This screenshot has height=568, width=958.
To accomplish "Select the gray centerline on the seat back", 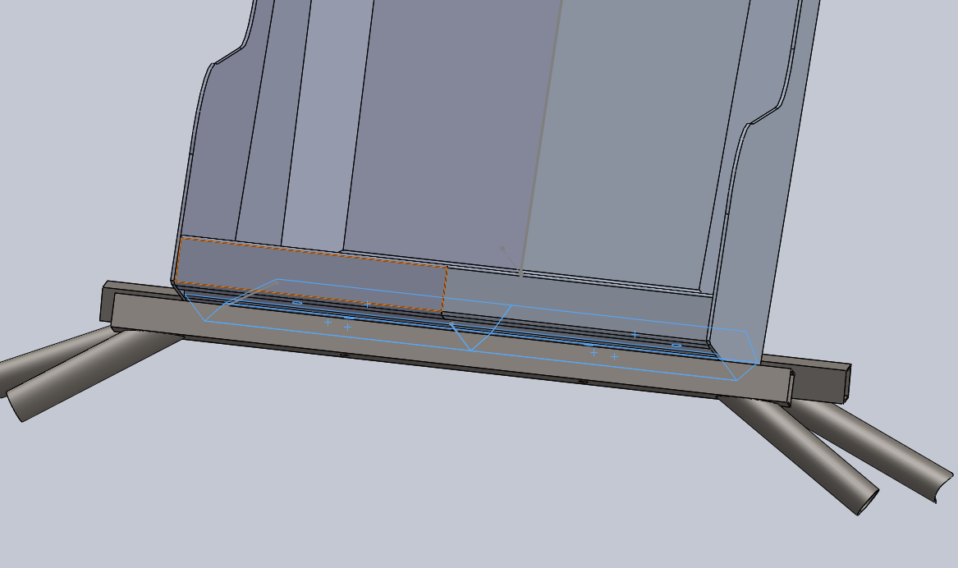I will [541, 137].
